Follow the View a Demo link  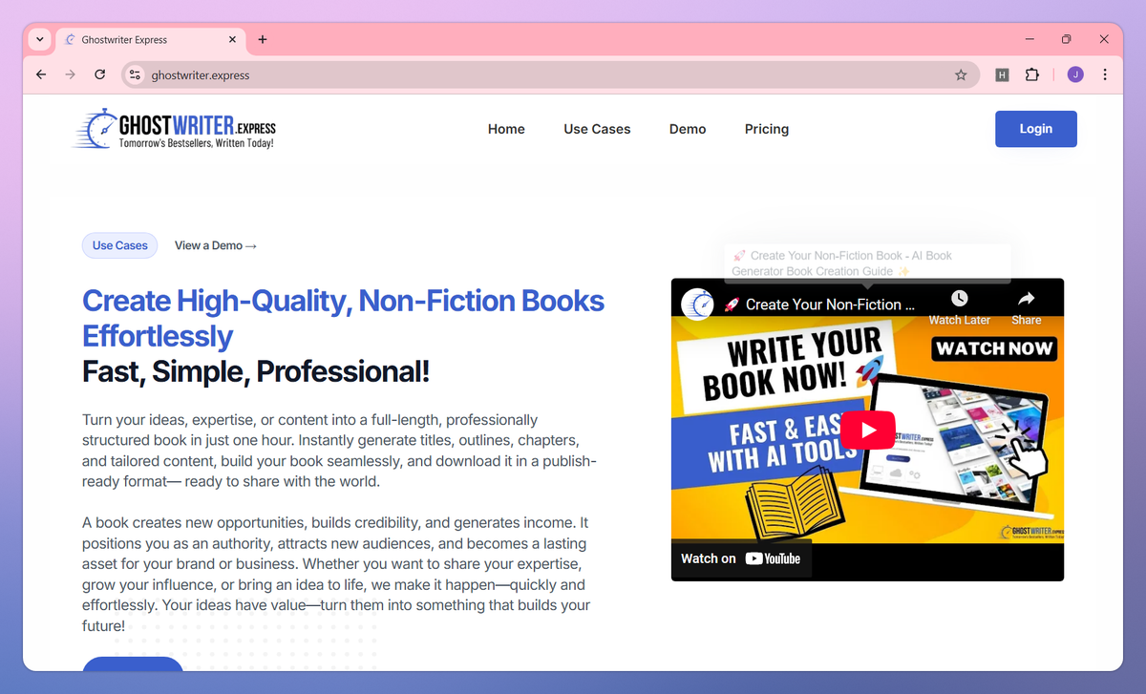click(x=215, y=245)
